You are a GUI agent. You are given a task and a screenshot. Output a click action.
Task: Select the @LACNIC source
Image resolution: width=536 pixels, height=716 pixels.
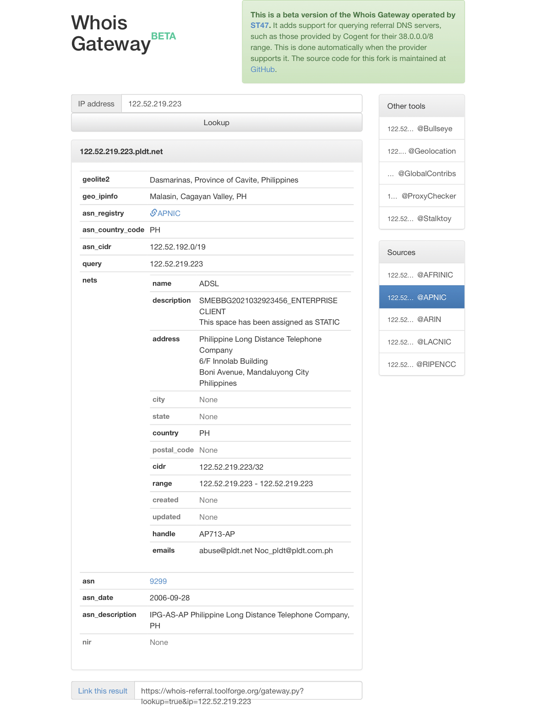pyautogui.click(x=422, y=342)
